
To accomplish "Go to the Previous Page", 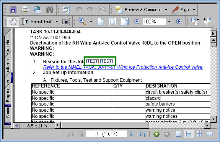I will coord(81,134).
